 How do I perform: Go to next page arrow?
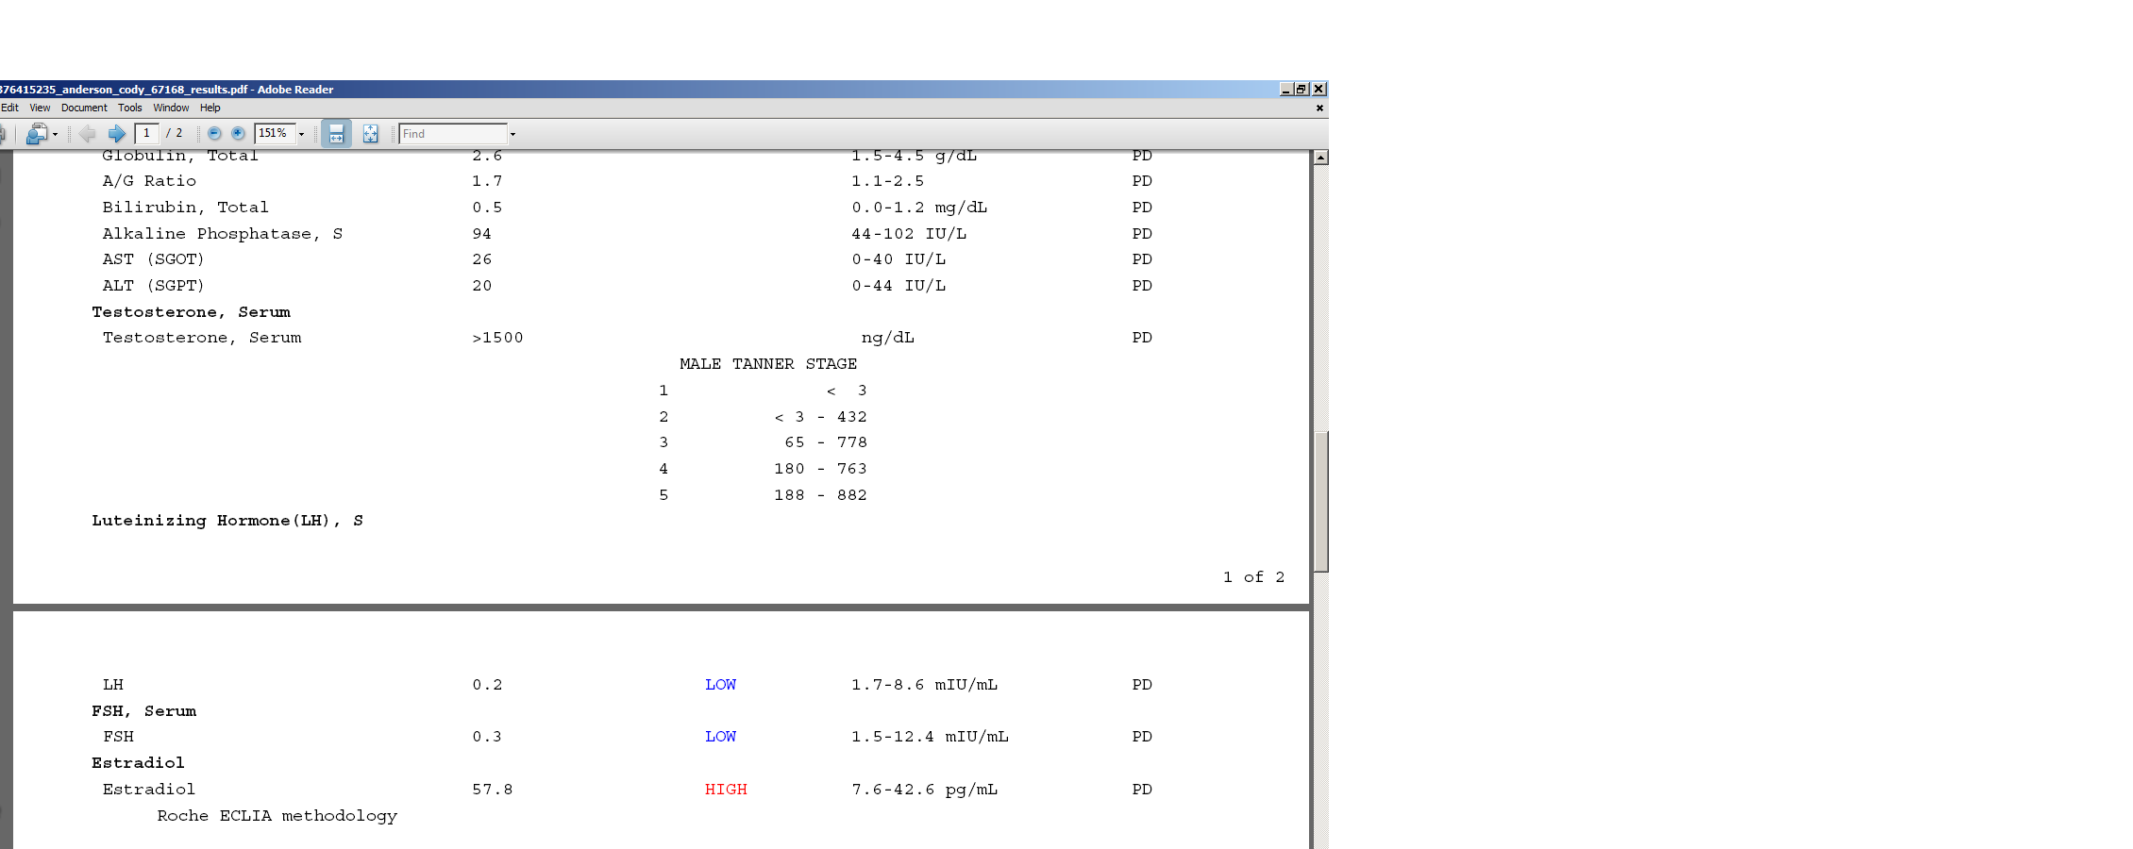(x=116, y=134)
